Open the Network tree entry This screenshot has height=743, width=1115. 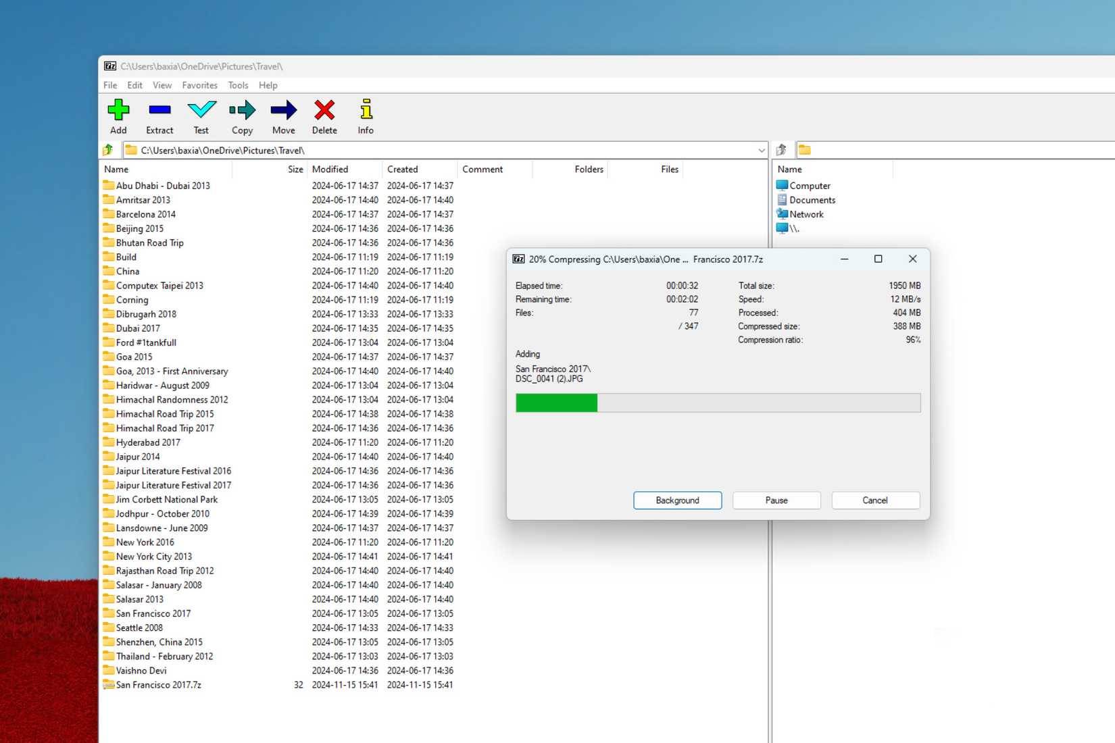point(806,214)
